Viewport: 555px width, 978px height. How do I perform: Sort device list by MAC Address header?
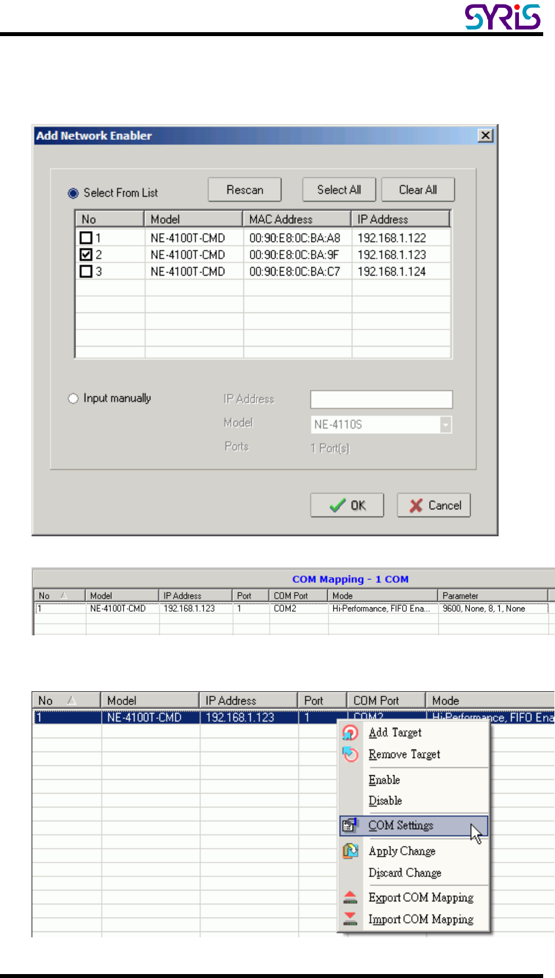[297, 219]
